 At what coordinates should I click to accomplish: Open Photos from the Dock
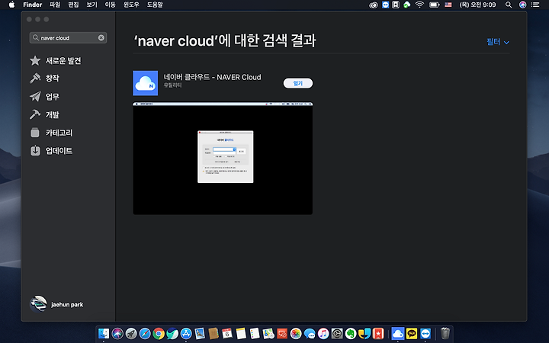click(x=296, y=334)
